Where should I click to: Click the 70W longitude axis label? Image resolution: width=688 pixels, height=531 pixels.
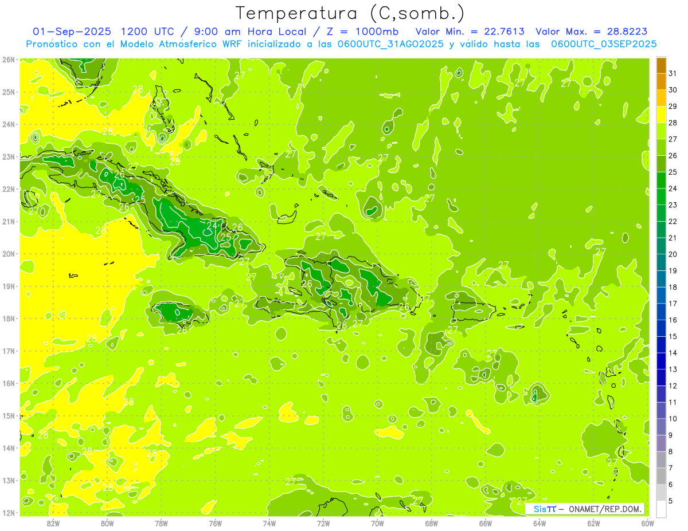377,523
